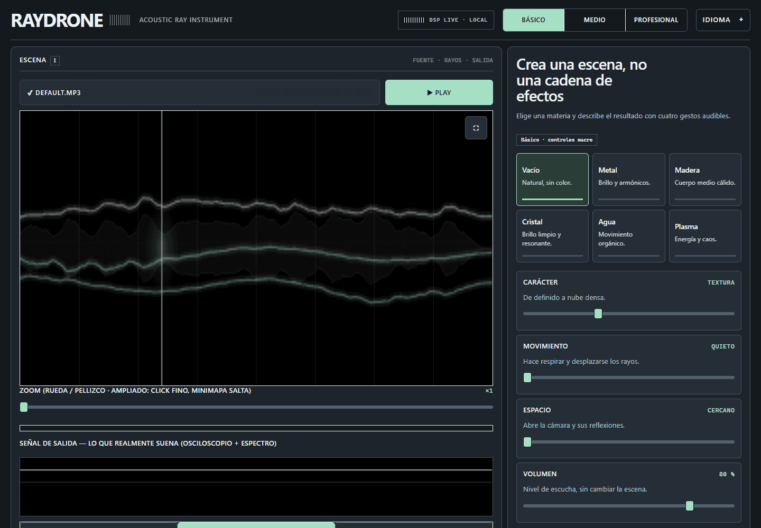This screenshot has height=528, width=761.
Task: Choose the Cristal material card
Action: pos(552,236)
